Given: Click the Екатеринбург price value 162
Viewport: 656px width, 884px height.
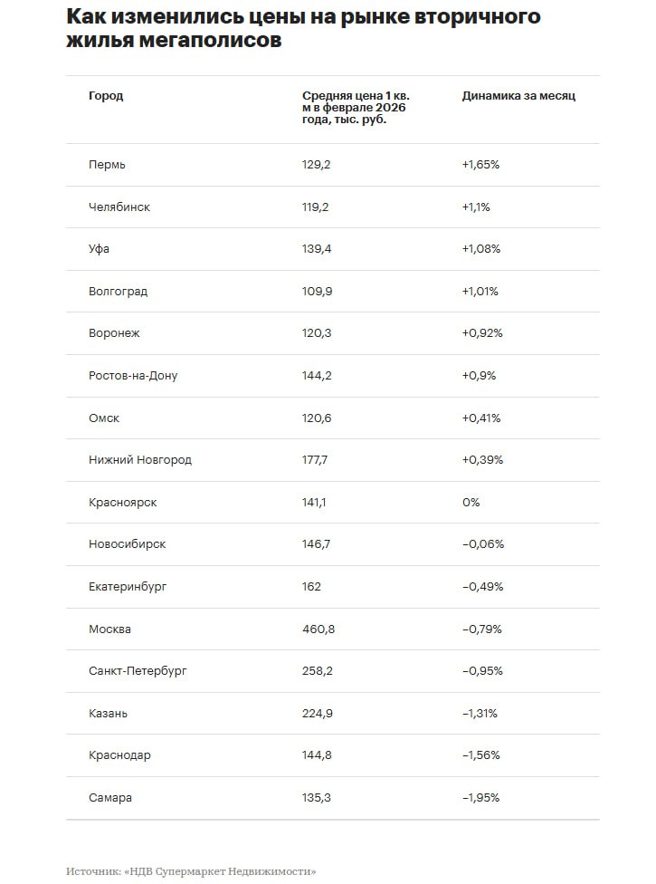Looking at the screenshot, I should point(311,587).
